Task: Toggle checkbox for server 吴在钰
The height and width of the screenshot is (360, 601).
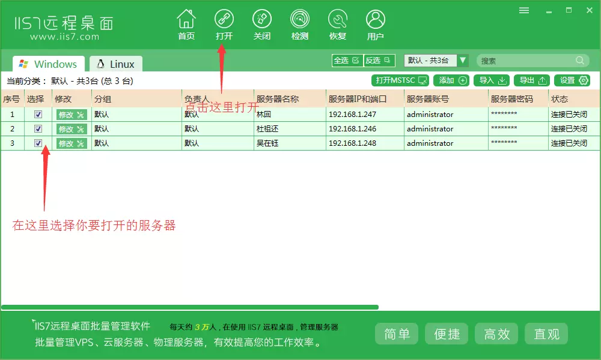Action: coord(38,143)
